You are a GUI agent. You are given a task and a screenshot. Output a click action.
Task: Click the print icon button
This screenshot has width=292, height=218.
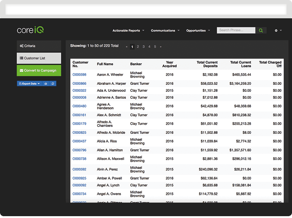(x=46, y=84)
